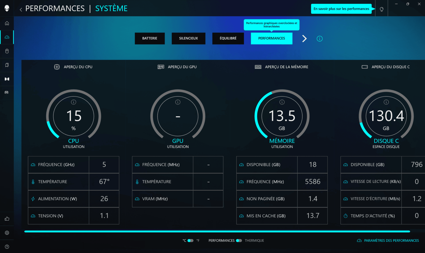The width and height of the screenshot is (425, 253).
Task: Open the memory module sidebar icon
Action: [7, 92]
